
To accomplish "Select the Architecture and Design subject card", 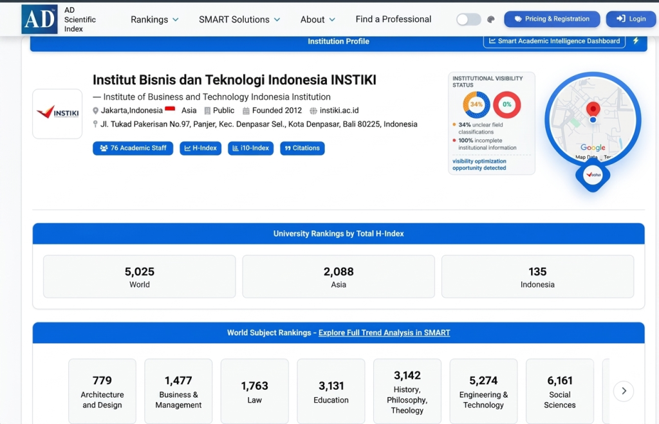I will pyautogui.click(x=102, y=392).
